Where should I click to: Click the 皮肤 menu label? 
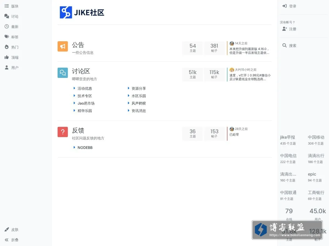point(15,230)
